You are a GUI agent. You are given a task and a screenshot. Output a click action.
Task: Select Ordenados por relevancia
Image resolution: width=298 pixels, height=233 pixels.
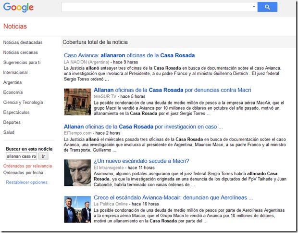[27, 166]
